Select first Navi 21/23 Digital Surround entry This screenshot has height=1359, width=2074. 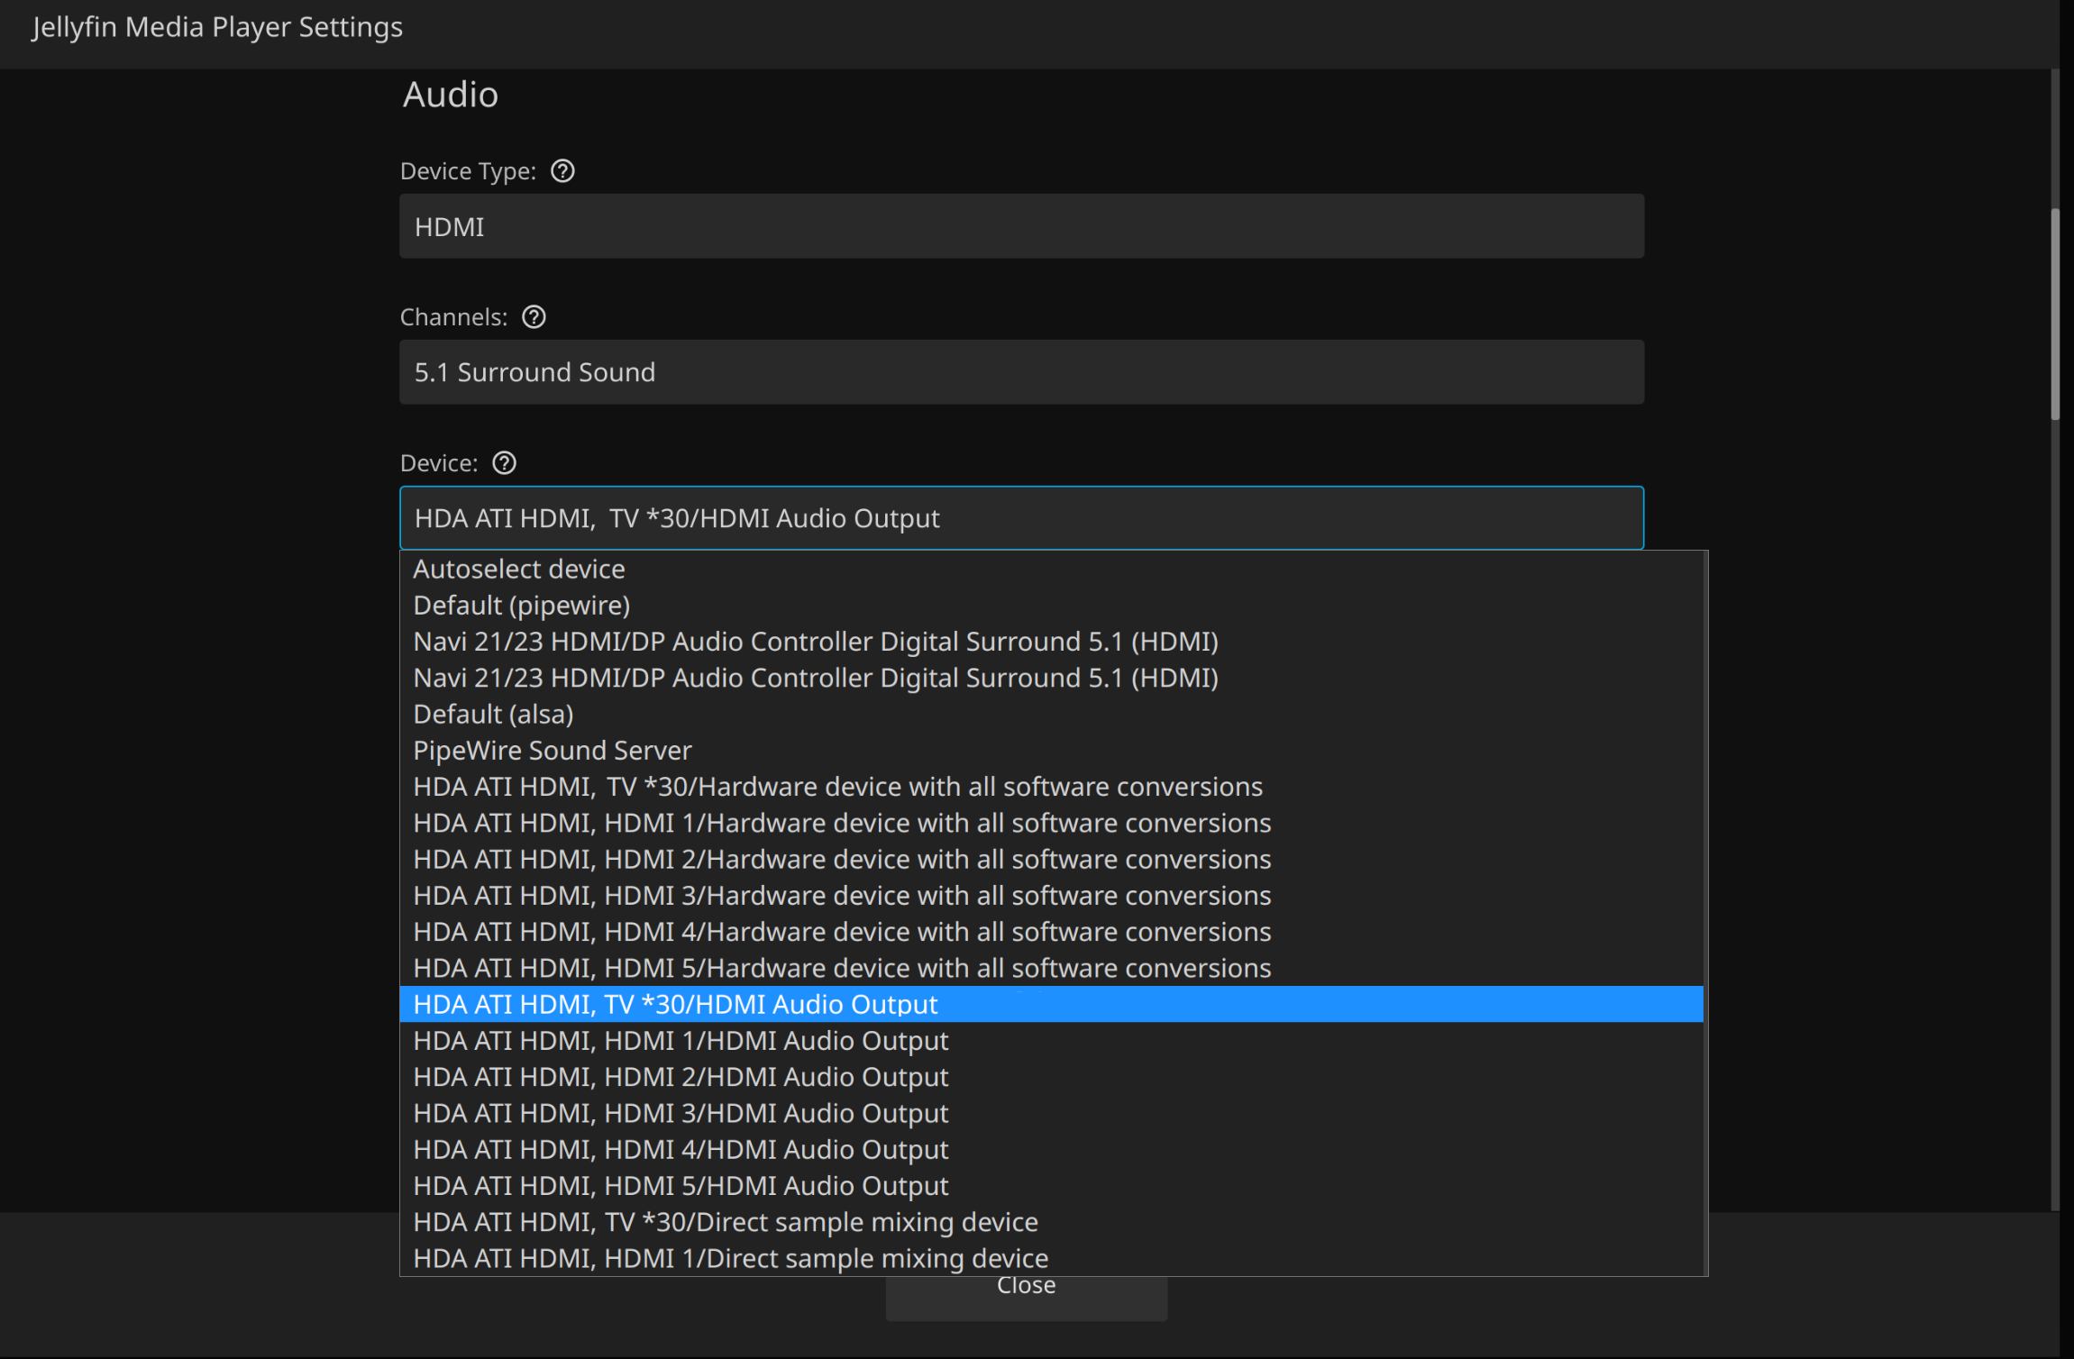point(816,642)
